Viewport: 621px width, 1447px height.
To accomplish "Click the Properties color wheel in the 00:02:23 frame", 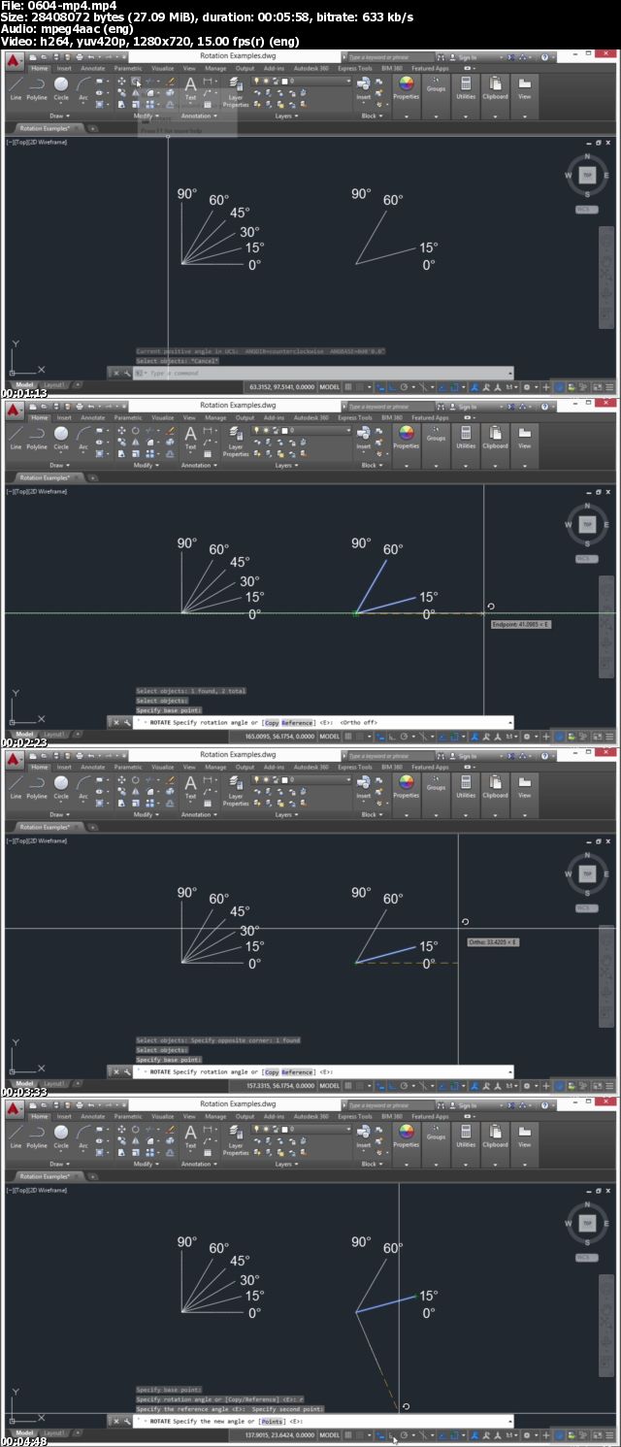I will tap(406, 433).
